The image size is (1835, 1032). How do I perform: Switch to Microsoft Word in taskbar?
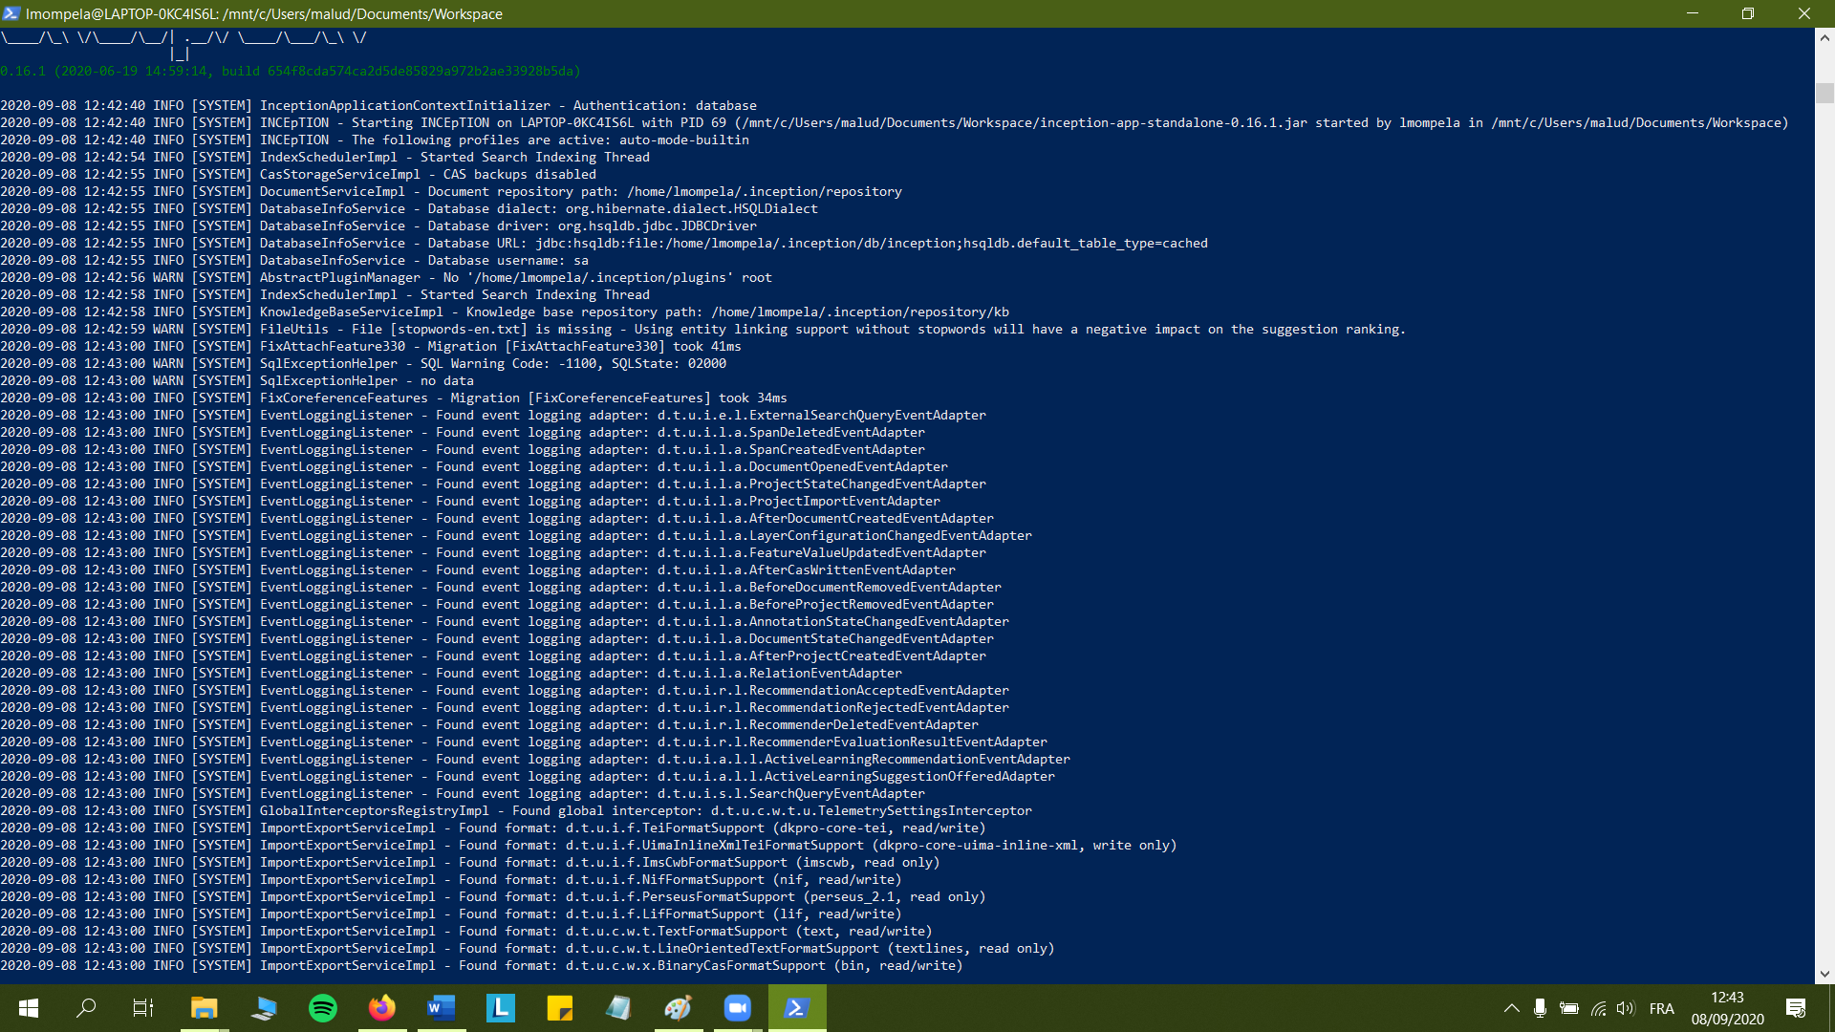coord(442,1008)
